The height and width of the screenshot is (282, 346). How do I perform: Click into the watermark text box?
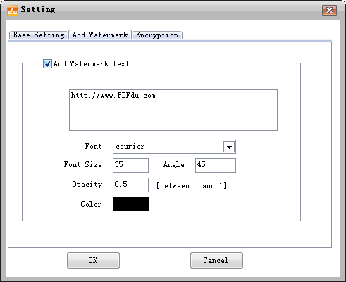tap(173, 110)
